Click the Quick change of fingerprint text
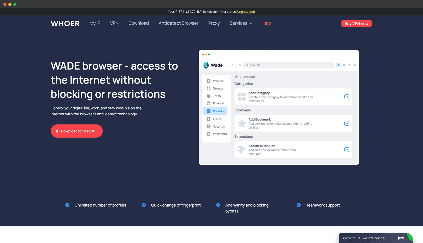The height and width of the screenshot is (243, 423). pos(176,205)
